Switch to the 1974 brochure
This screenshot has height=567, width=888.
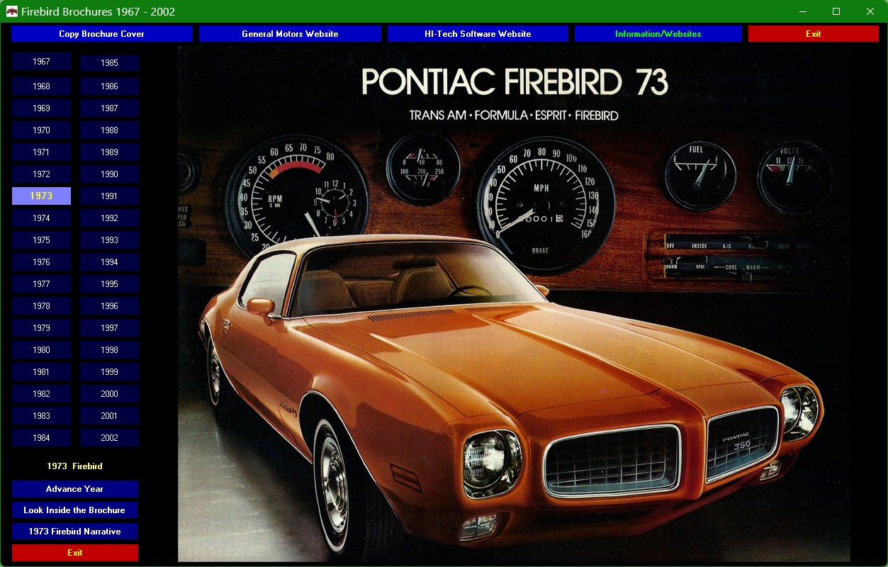pos(41,218)
